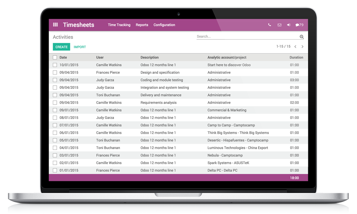
Task: Click the Timesheets app title
Action: 79,25
